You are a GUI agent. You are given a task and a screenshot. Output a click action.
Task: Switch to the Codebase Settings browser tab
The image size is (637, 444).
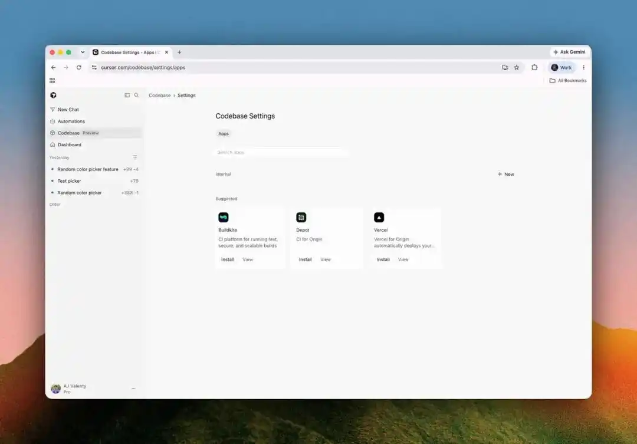(132, 52)
